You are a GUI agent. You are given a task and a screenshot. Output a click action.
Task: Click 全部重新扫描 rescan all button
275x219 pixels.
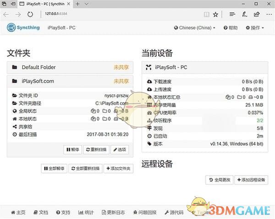point(85,169)
